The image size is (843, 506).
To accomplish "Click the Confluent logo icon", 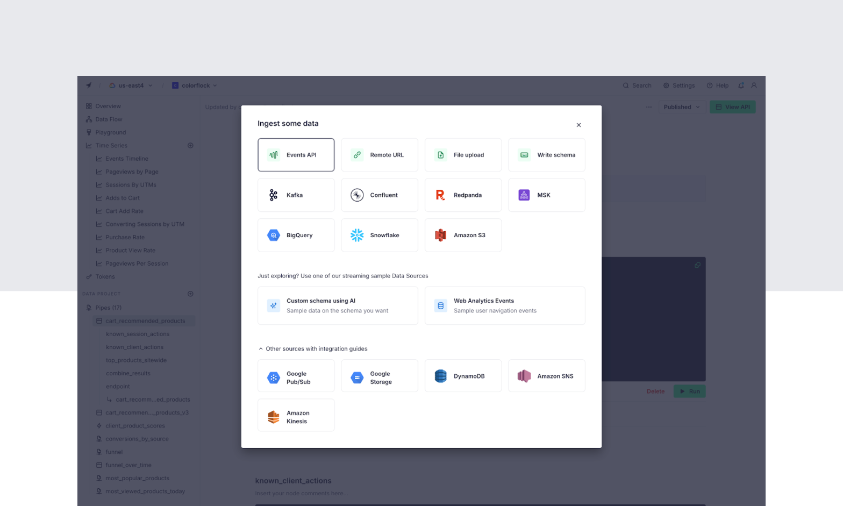I will pyautogui.click(x=357, y=195).
